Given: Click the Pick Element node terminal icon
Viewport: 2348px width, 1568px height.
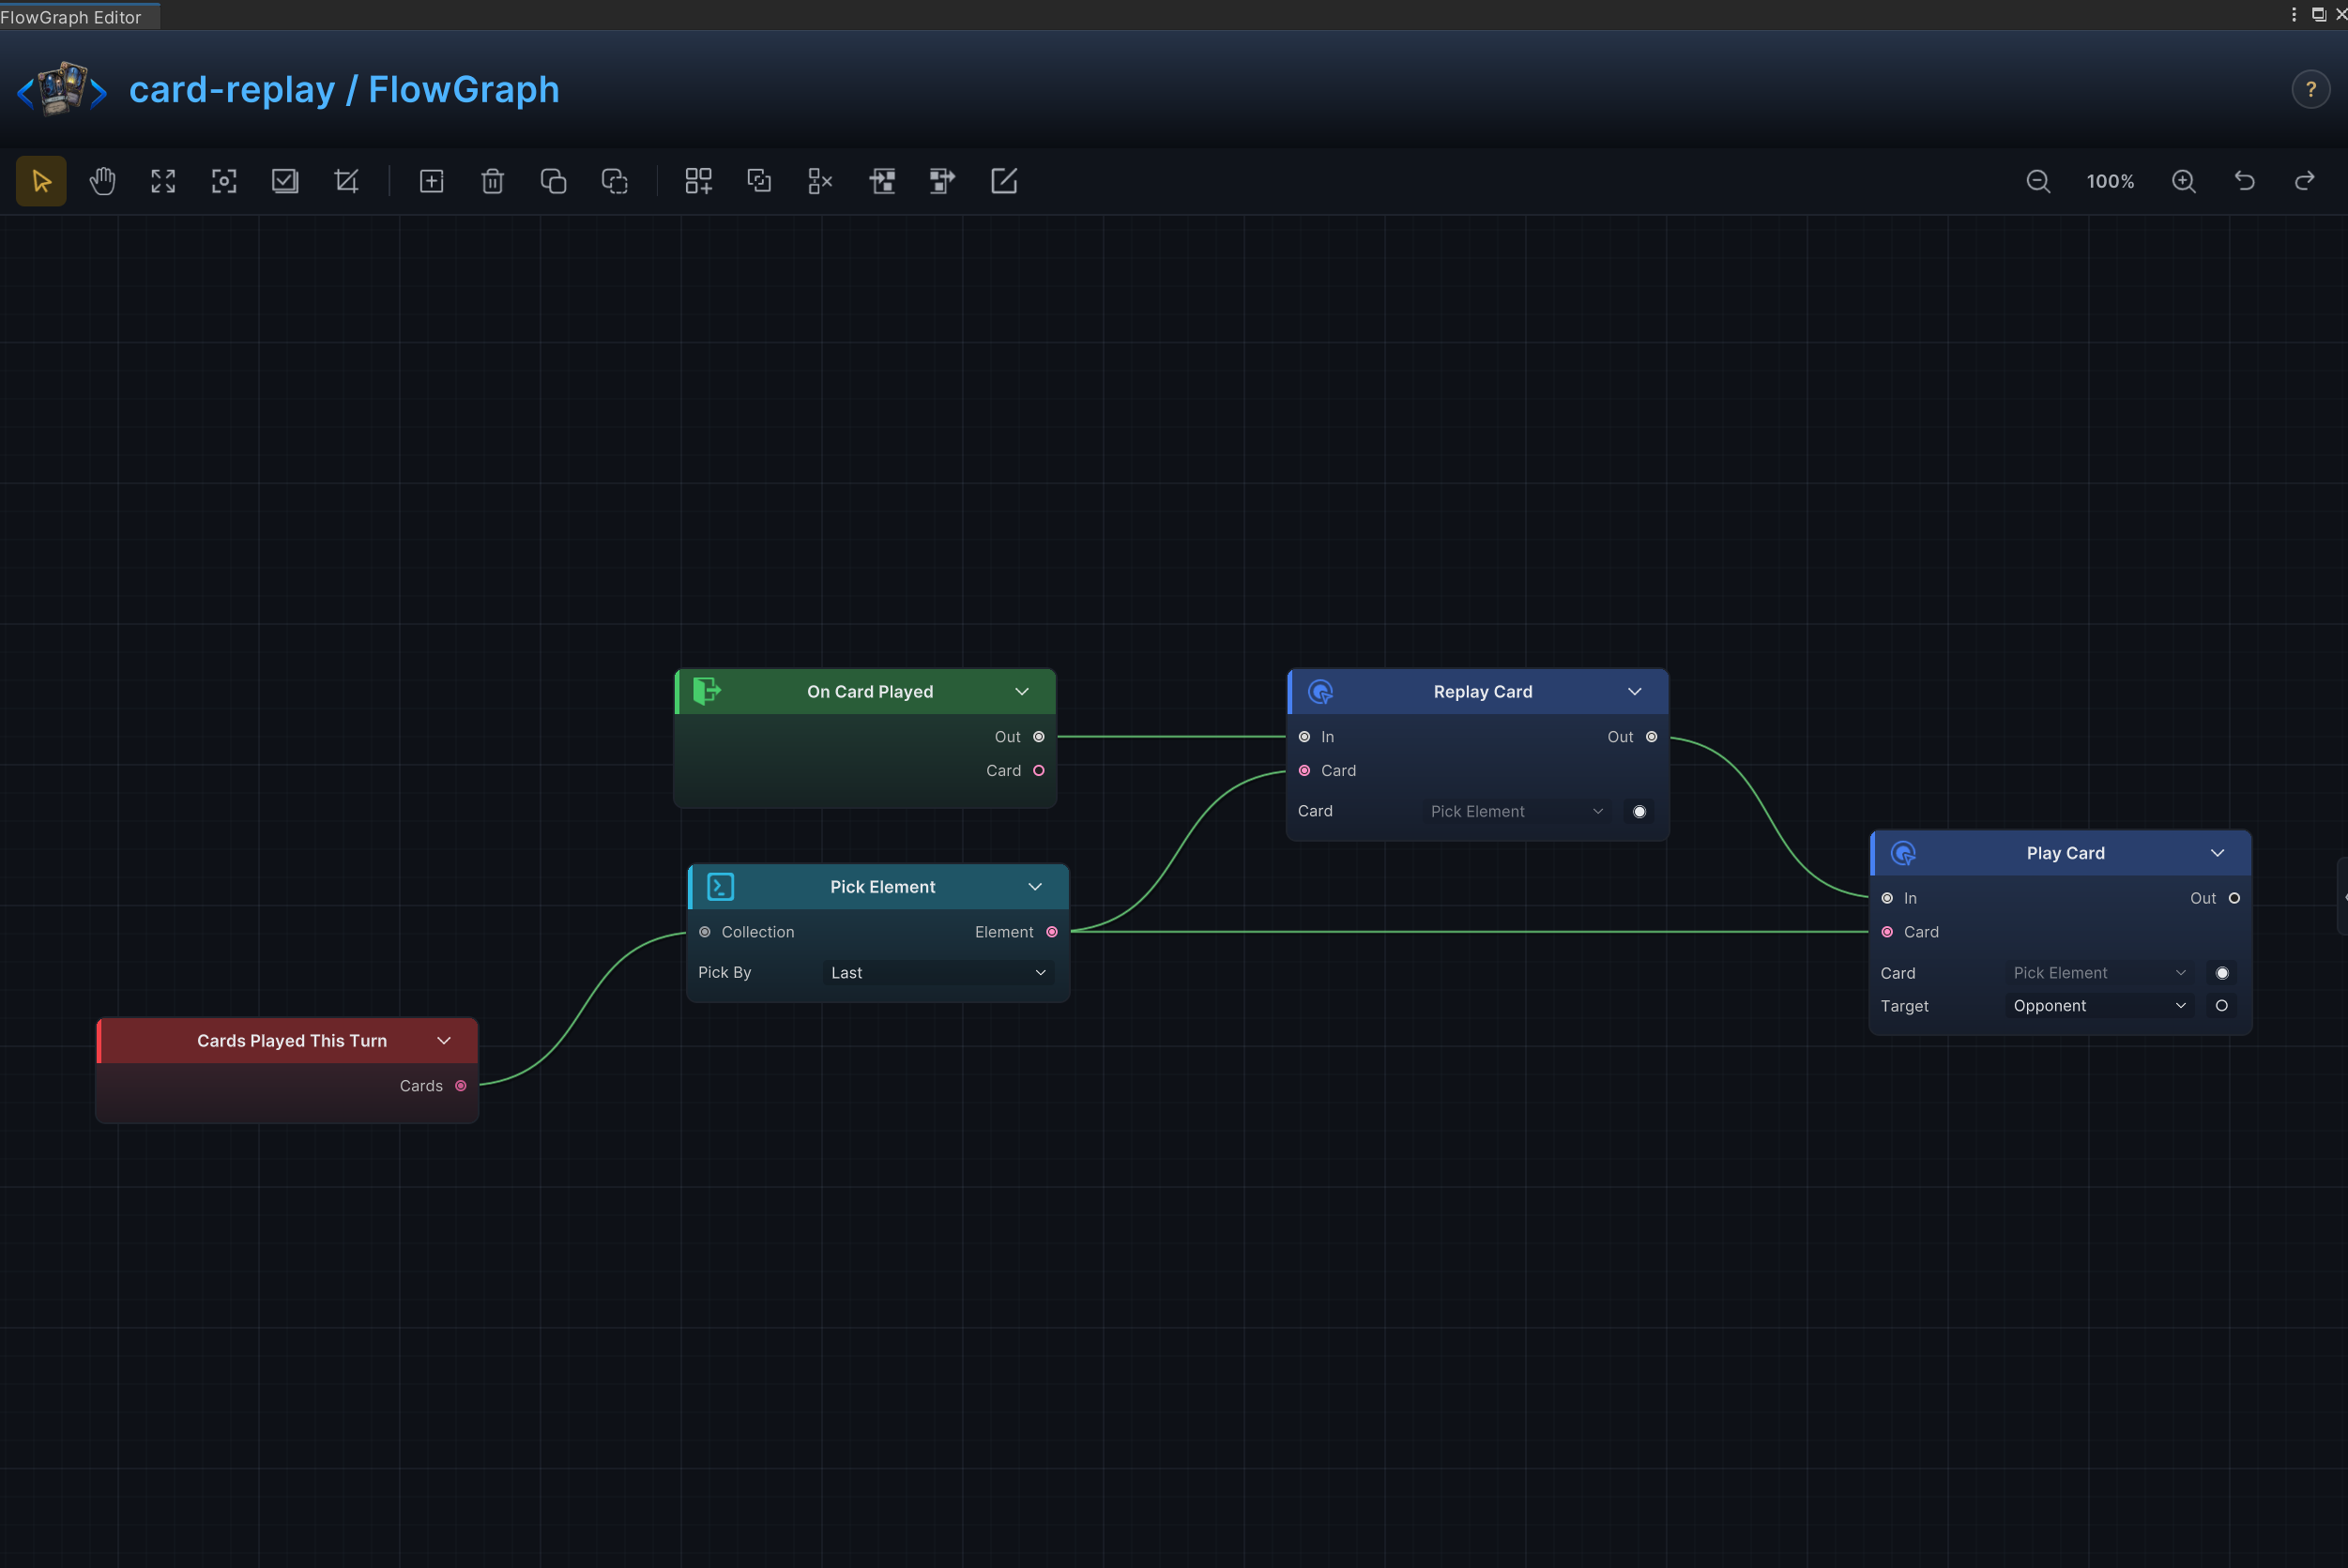Looking at the screenshot, I should coord(720,887).
